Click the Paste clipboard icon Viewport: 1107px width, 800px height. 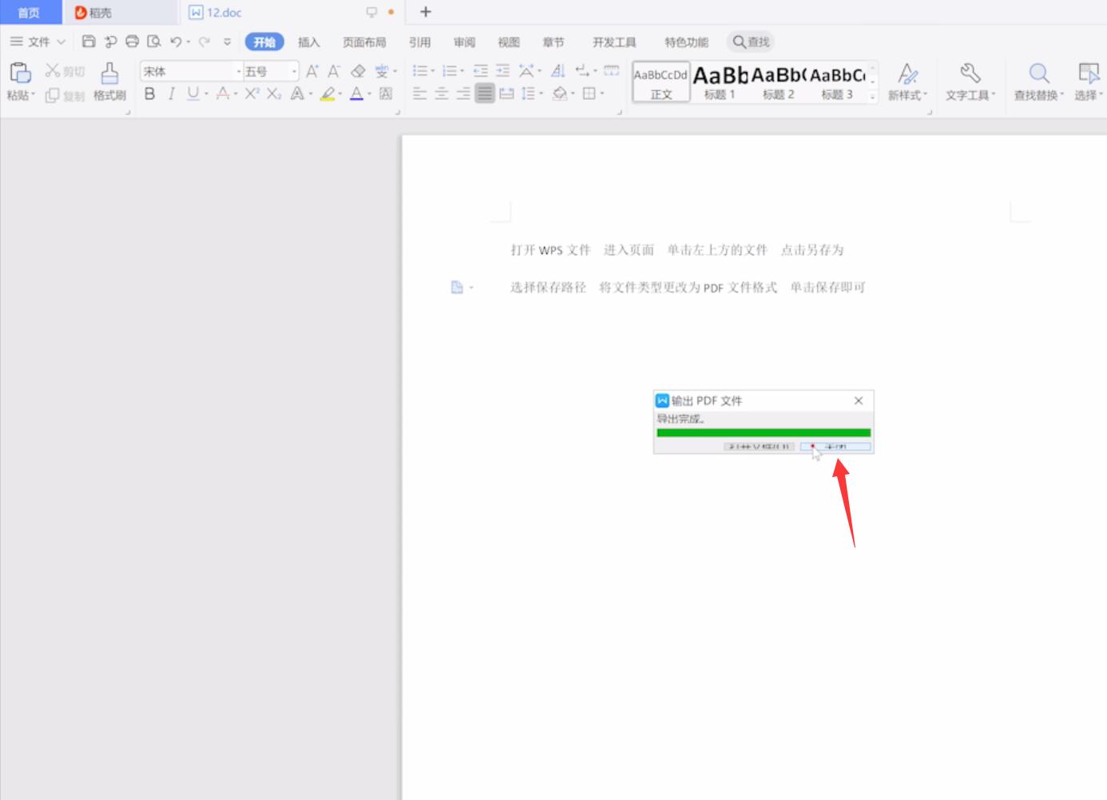20,73
